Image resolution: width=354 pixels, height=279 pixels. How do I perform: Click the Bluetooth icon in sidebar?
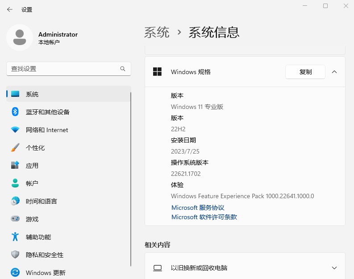click(x=15, y=112)
